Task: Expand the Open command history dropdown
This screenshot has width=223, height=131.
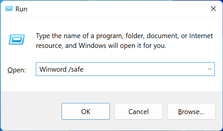Action: (x=210, y=69)
